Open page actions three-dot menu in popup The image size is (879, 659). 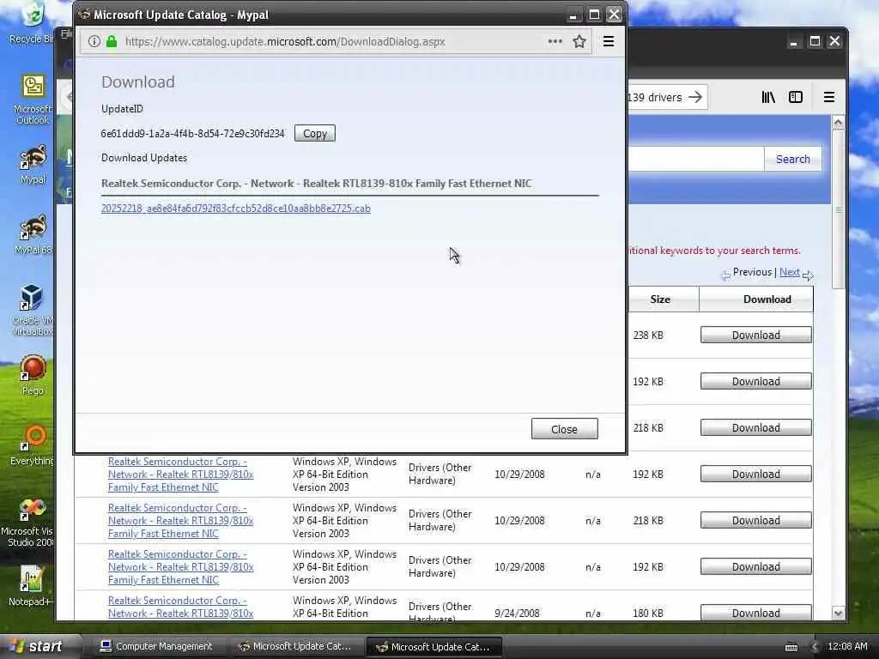click(555, 41)
